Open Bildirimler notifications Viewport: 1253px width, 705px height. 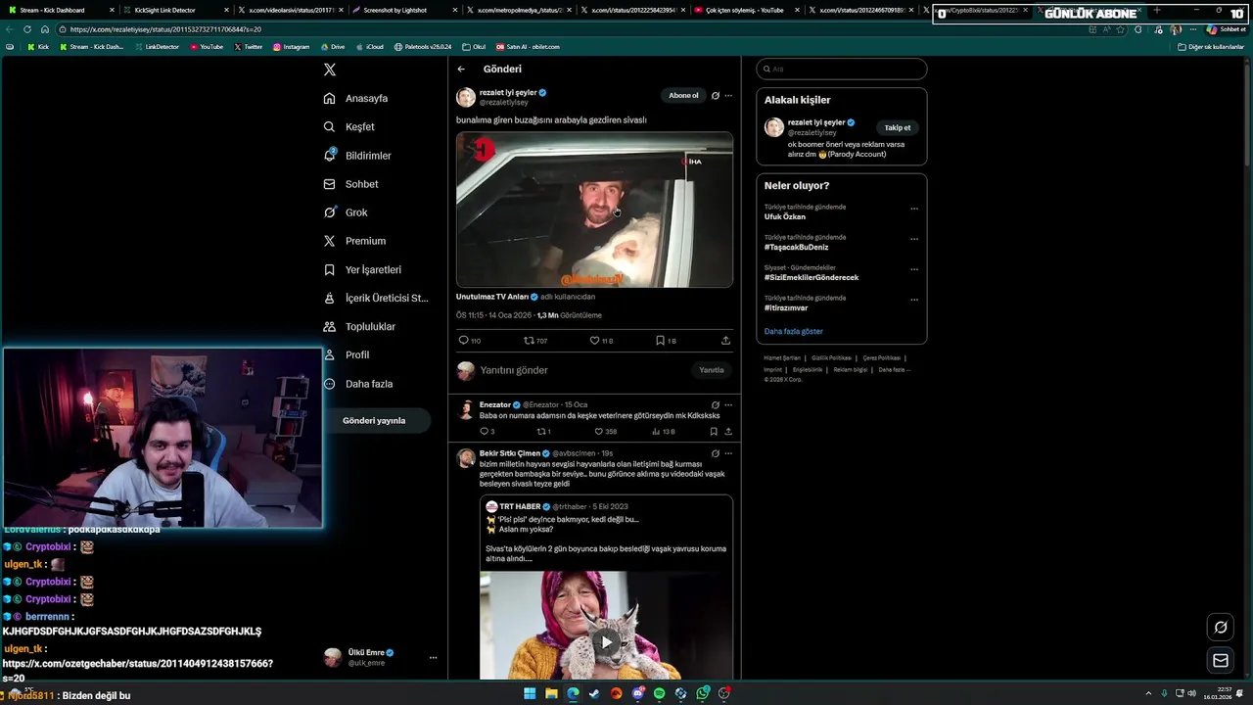357,155
